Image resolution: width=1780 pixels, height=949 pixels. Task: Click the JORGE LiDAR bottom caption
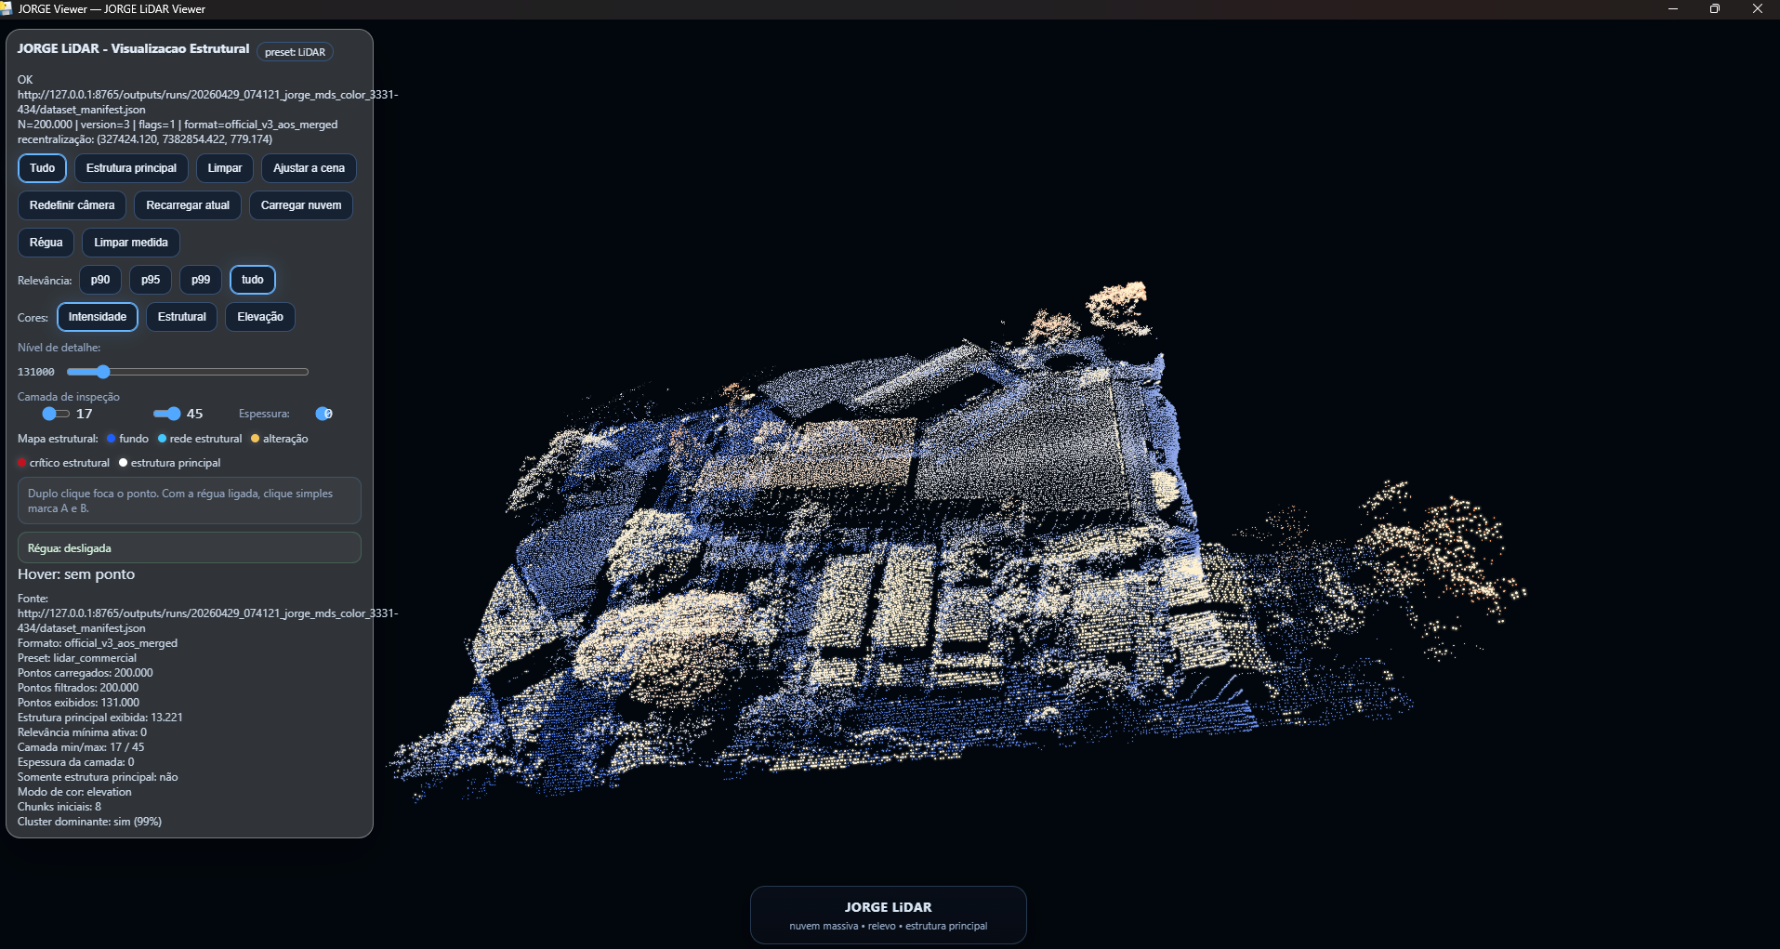point(889,915)
